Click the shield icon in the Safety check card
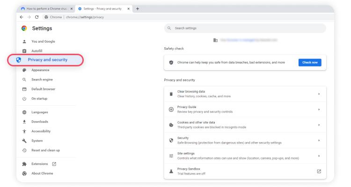 [x=171, y=62]
